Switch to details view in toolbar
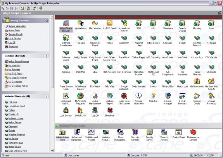Image resolution: width=223 pixels, height=158 pixels. point(16,8)
